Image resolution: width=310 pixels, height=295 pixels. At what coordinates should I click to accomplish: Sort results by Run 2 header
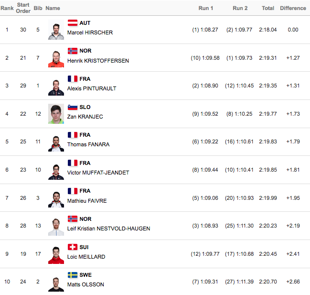240,8
